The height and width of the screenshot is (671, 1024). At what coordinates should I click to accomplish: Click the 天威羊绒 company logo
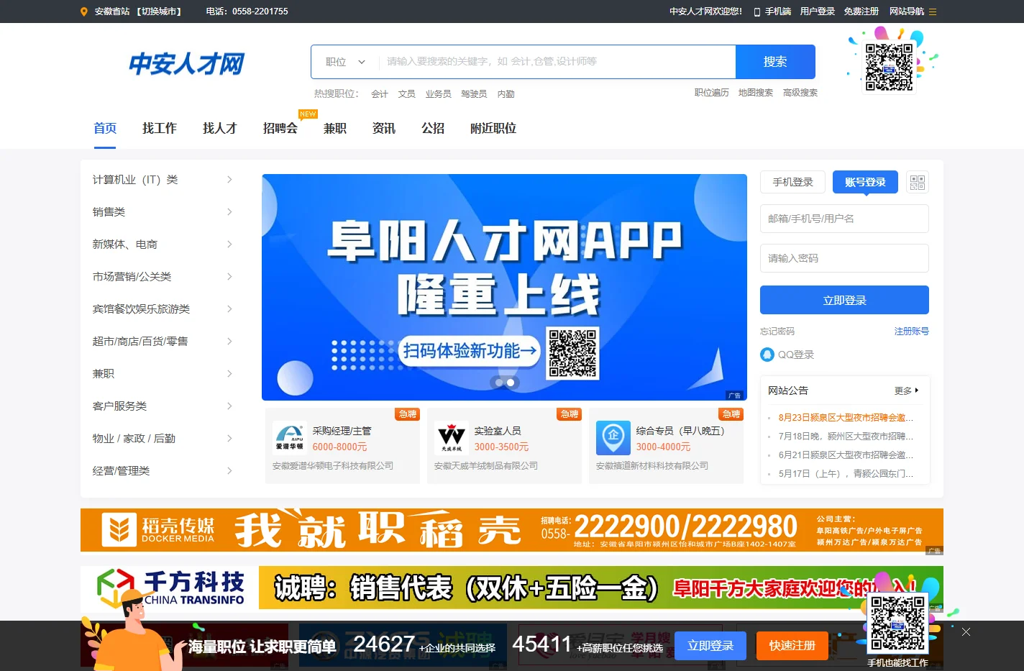pos(452,438)
